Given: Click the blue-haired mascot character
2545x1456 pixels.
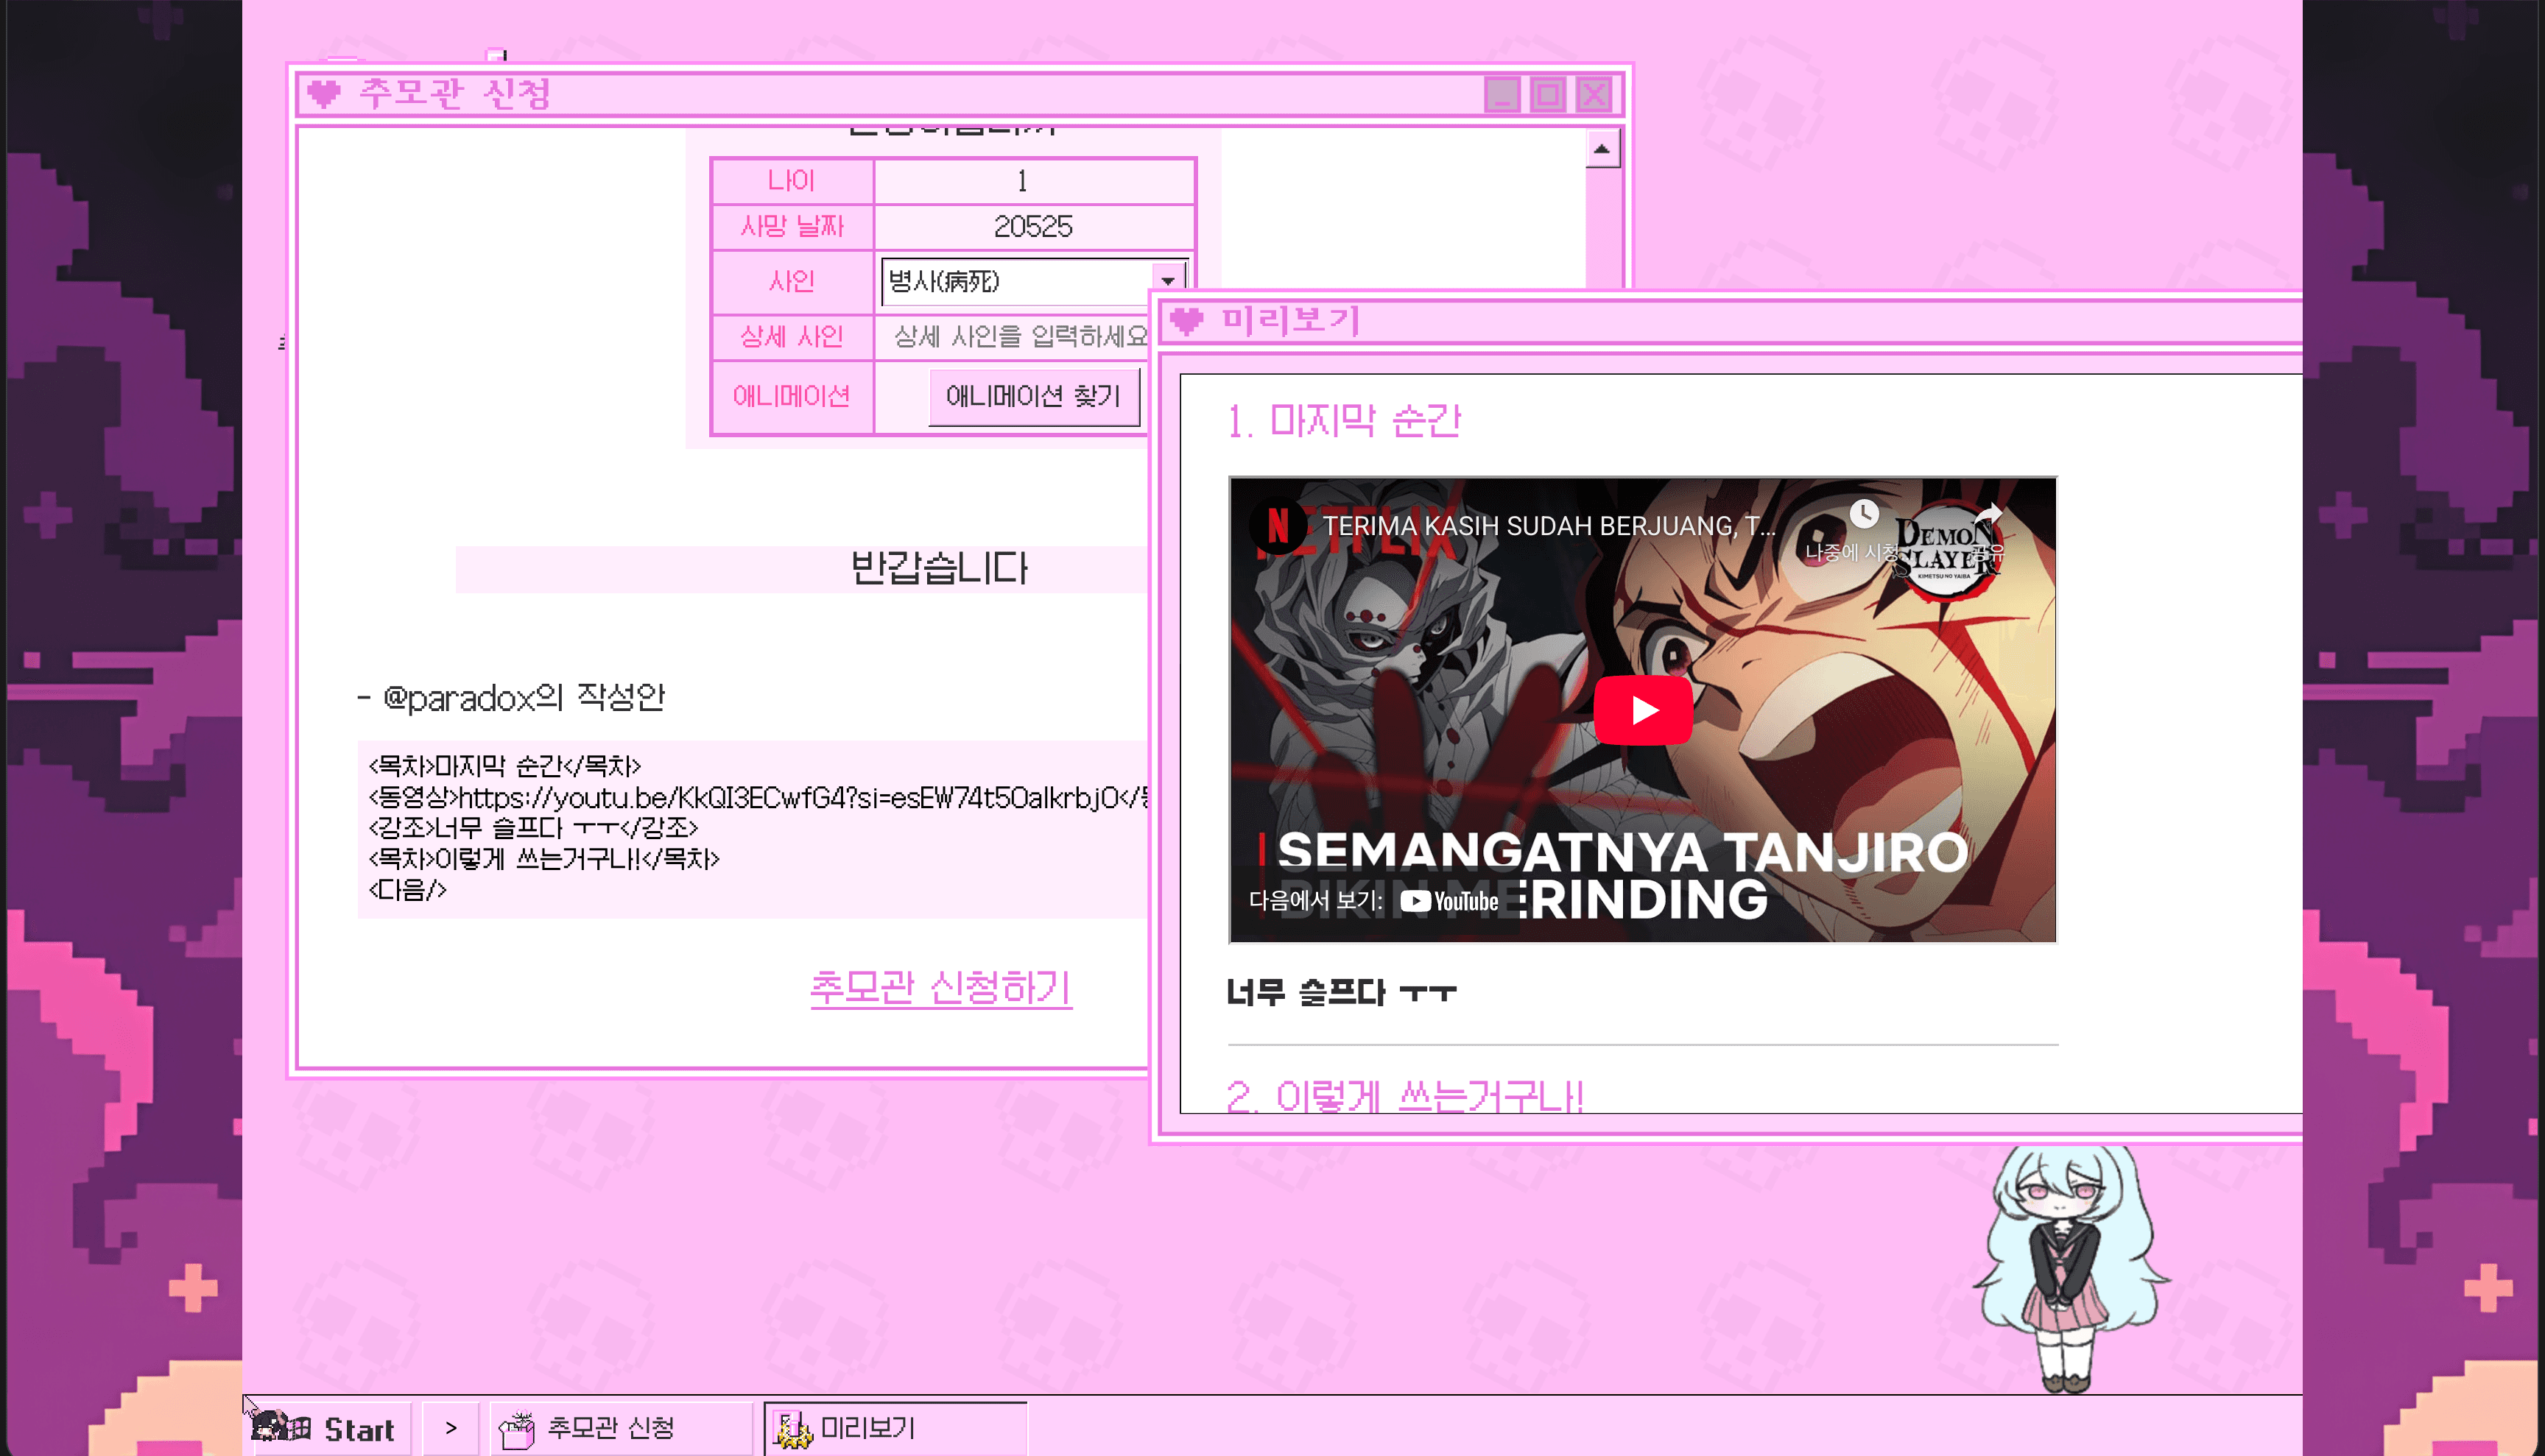Looking at the screenshot, I should (2070, 1267).
